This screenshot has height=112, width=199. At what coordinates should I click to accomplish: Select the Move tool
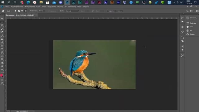coord(2,19)
